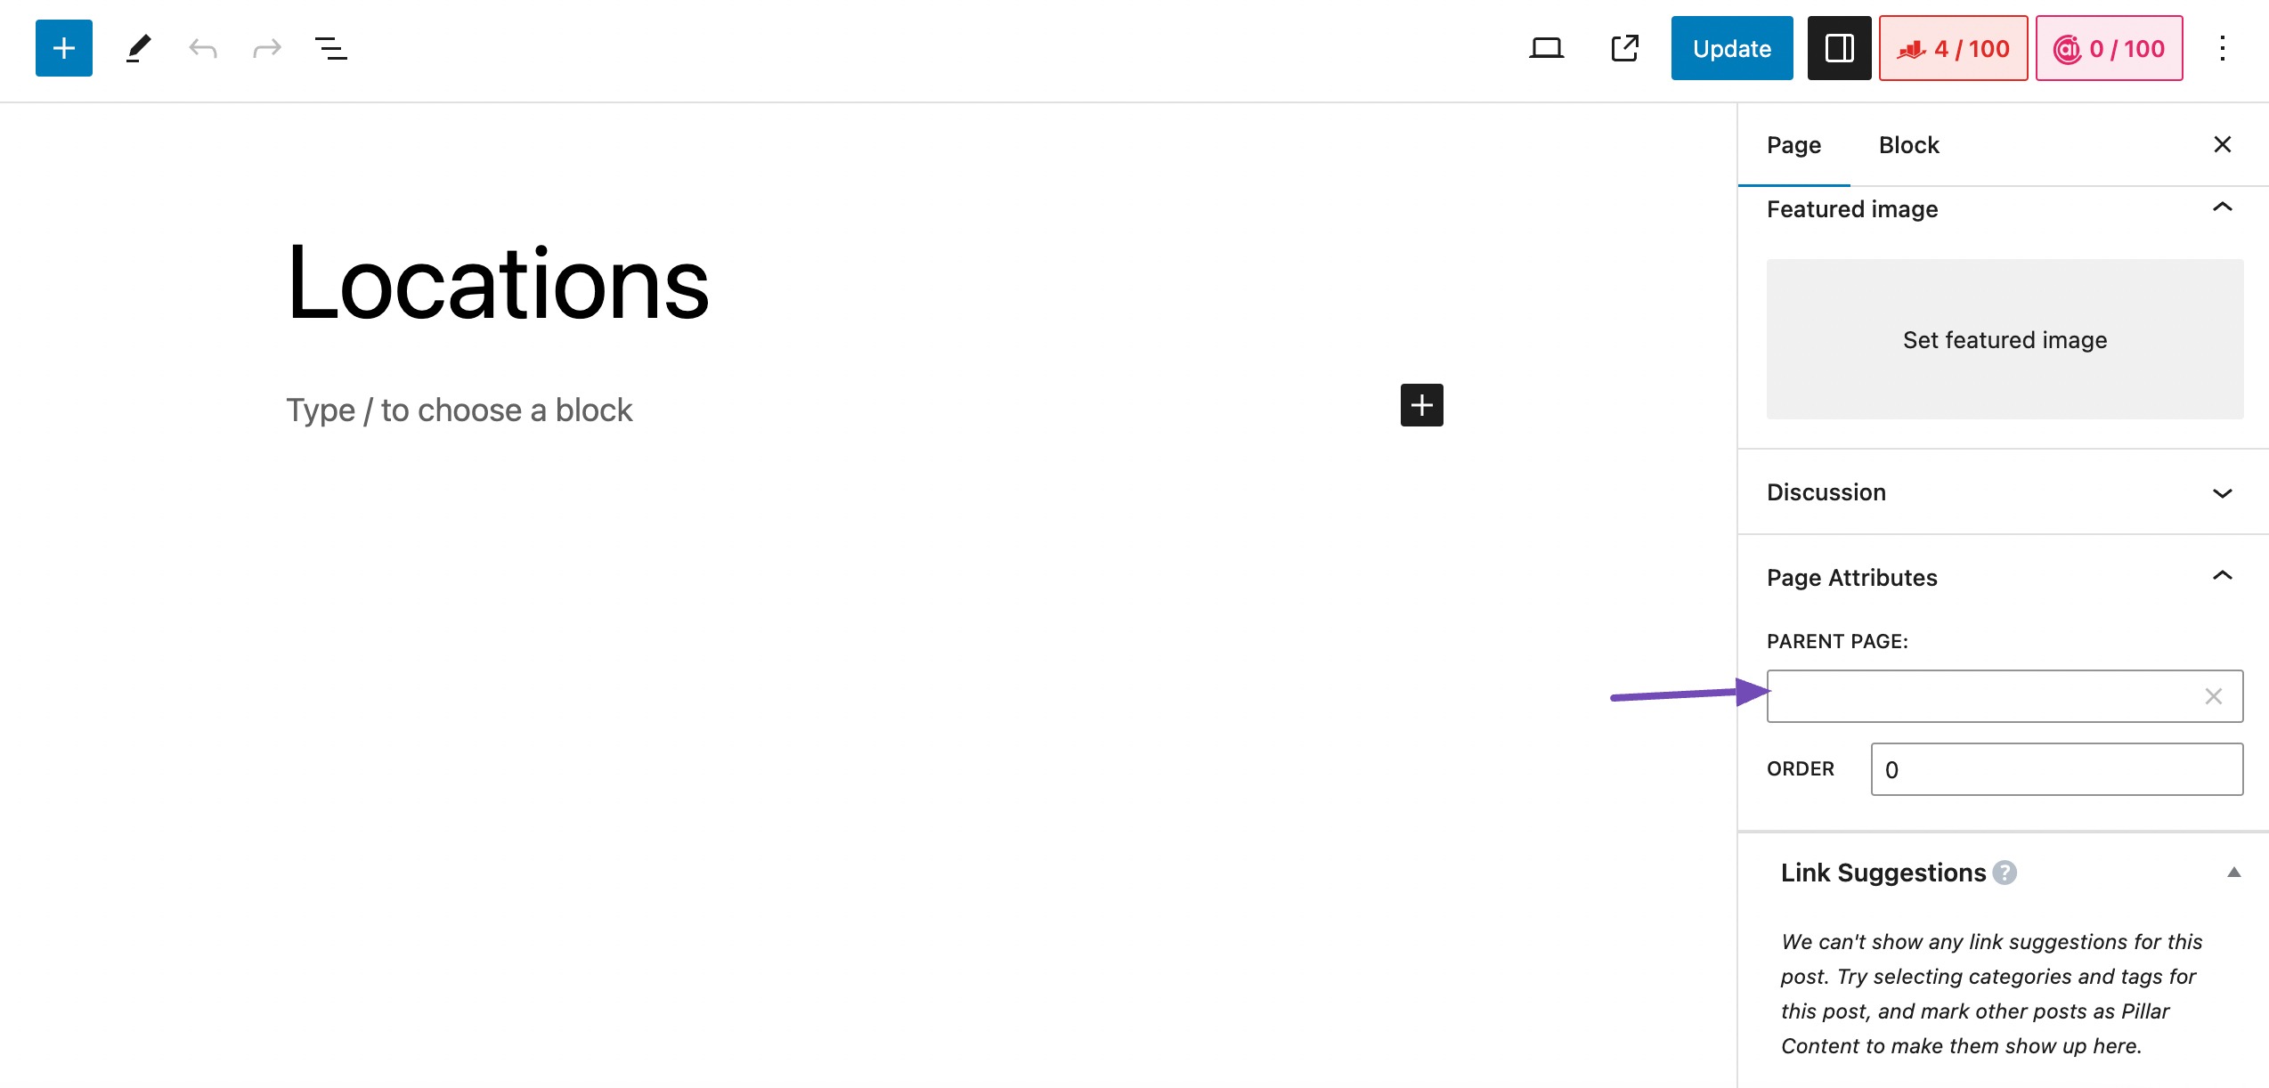The image size is (2269, 1088).
Task: Open the Document Overview list icon
Action: pyautogui.click(x=331, y=48)
